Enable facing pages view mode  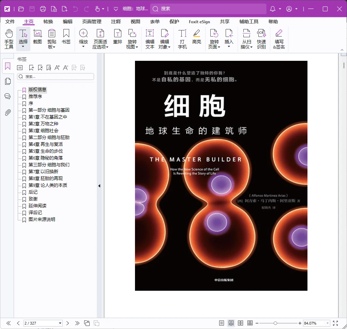(x=240, y=323)
